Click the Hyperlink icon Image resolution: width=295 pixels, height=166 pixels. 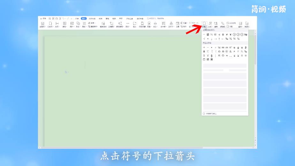click(x=223, y=23)
